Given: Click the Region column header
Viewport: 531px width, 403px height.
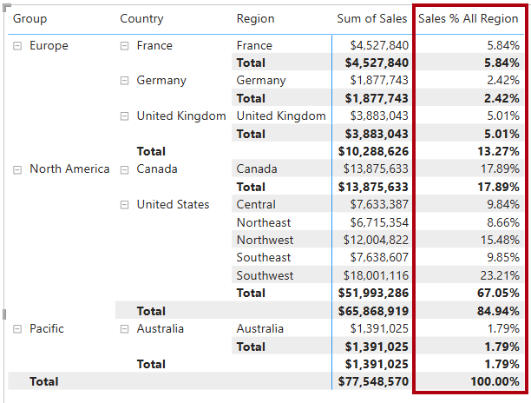Looking at the screenshot, I should click(x=255, y=18).
